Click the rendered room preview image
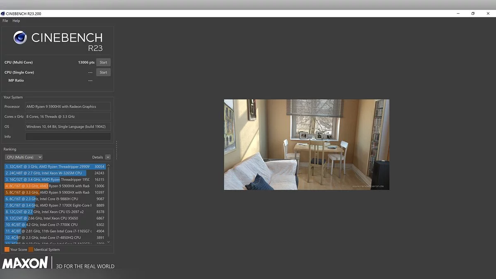 click(x=307, y=145)
